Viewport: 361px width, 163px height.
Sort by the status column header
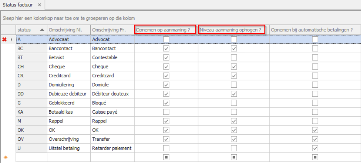pos(31,30)
